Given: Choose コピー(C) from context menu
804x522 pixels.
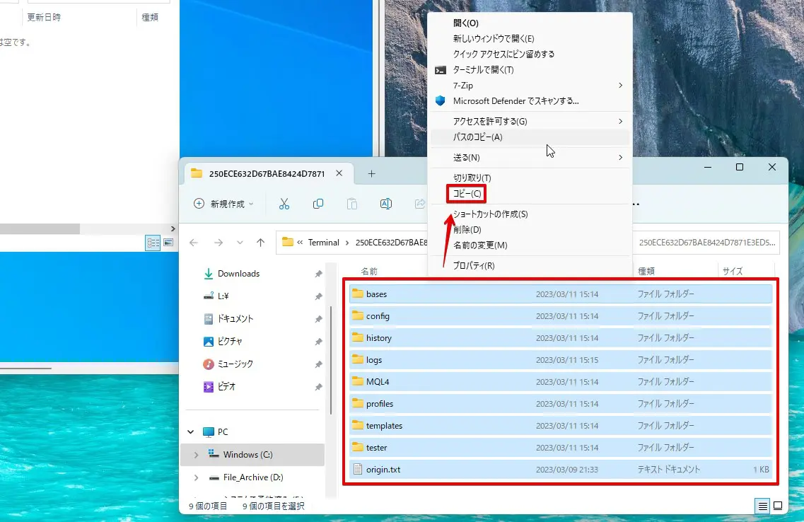Looking at the screenshot, I should pyautogui.click(x=467, y=194).
